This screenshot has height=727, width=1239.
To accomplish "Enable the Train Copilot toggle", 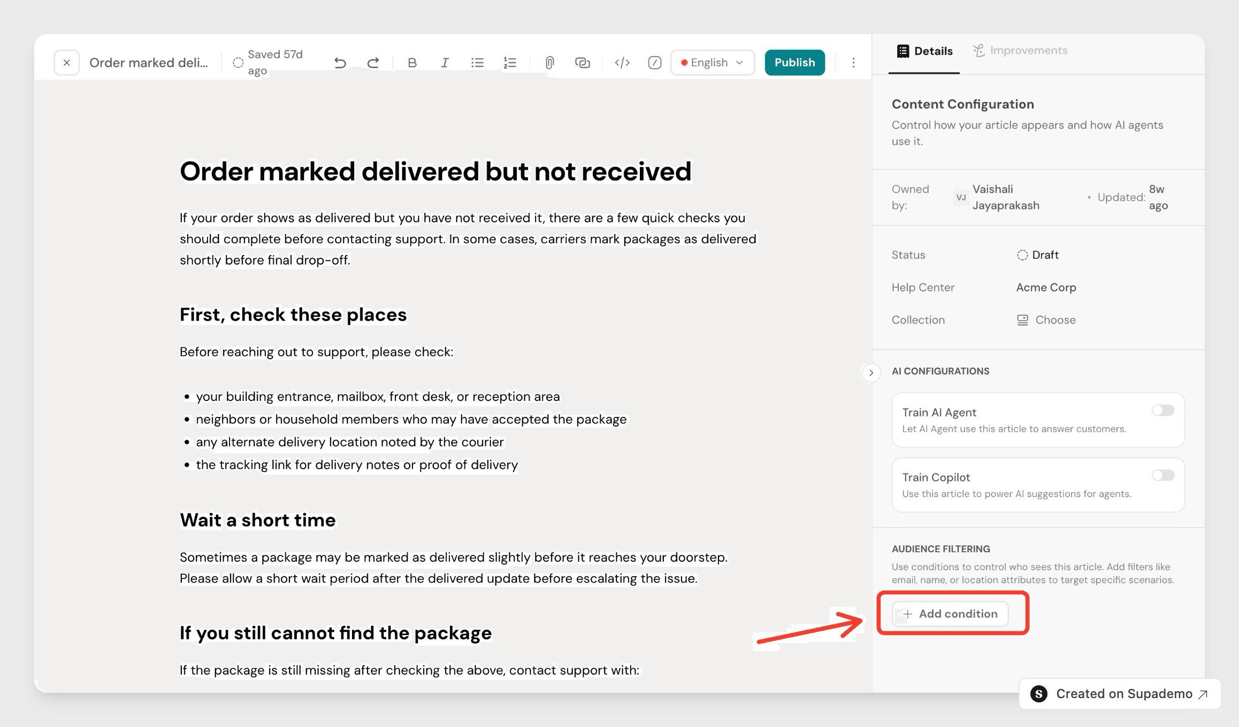I will pos(1163,475).
